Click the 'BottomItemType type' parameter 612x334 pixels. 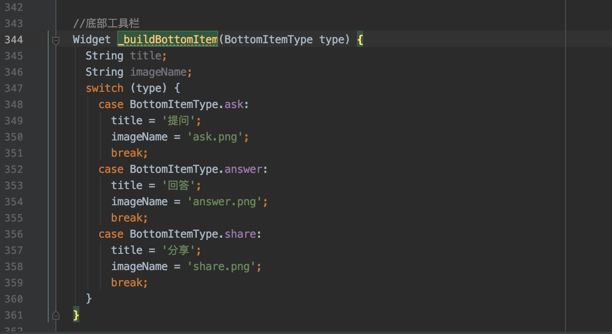(284, 40)
